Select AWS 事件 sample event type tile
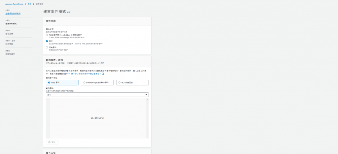 [x=62, y=82]
